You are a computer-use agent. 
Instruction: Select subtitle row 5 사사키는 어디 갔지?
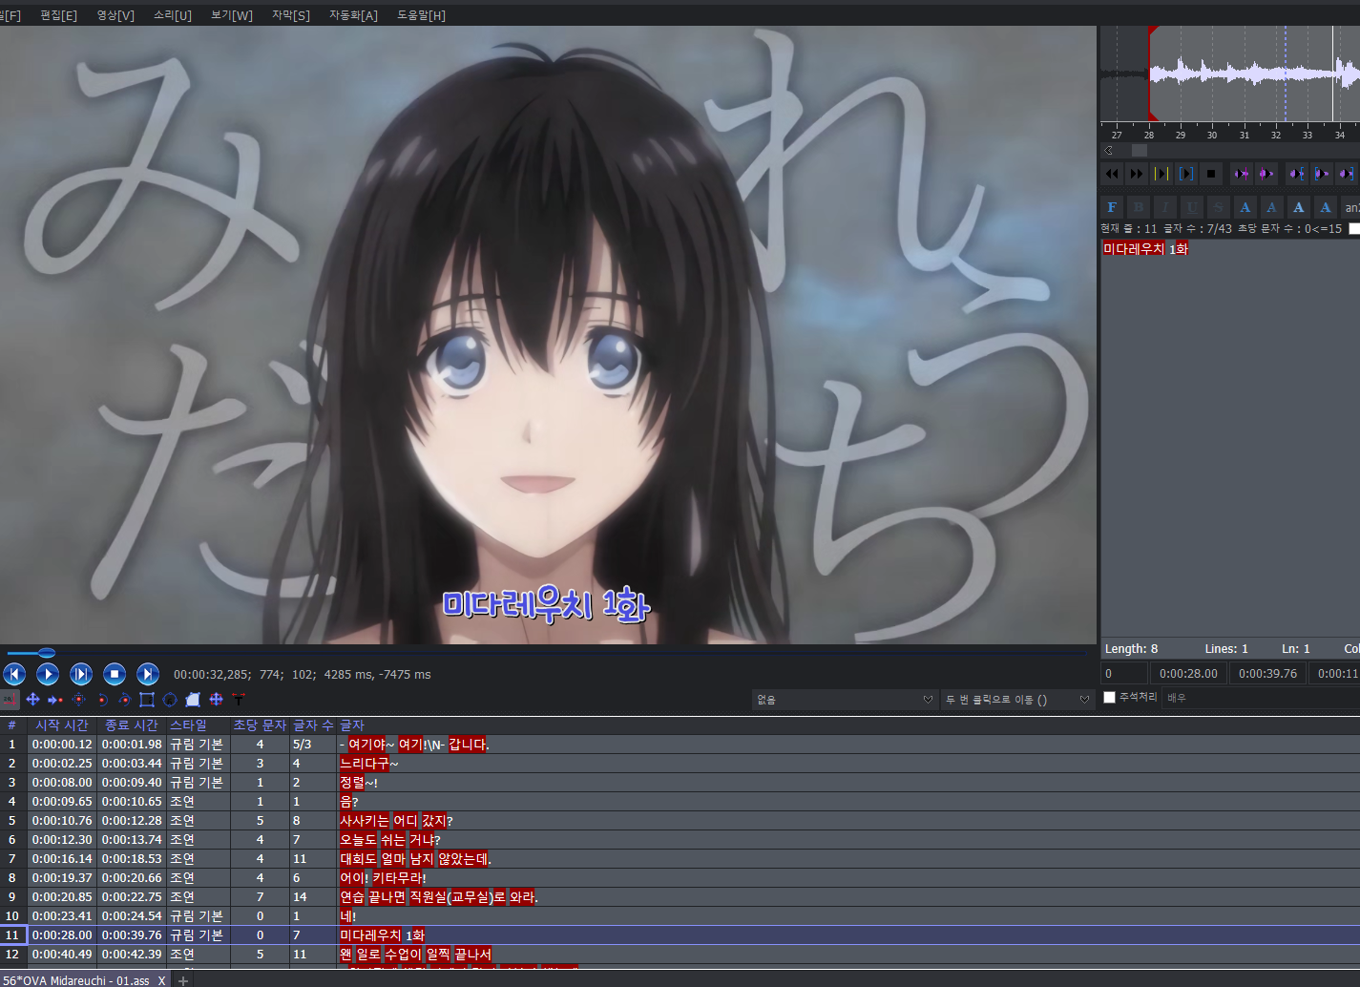(680, 821)
